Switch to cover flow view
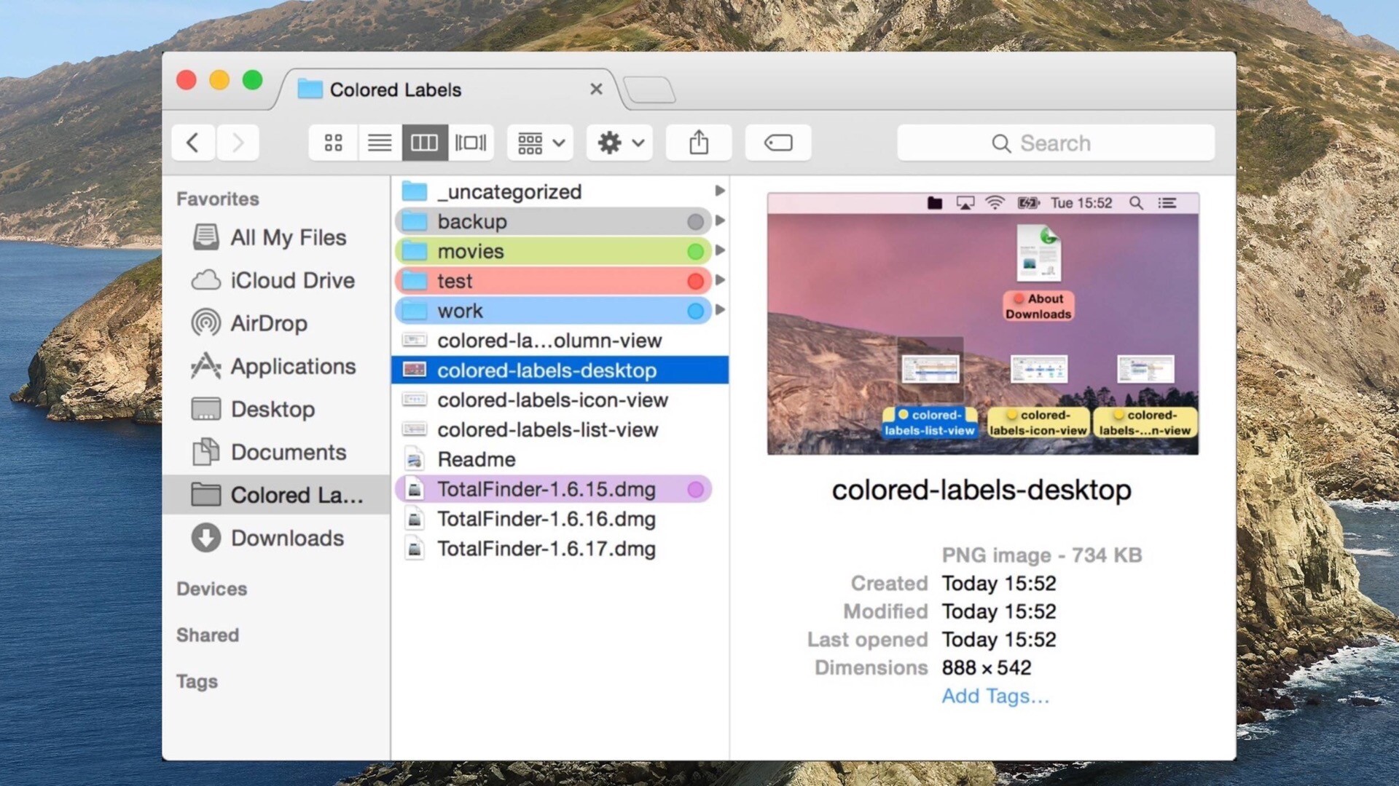Image resolution: width=1399 pixels, height=786 pixels. (471, 143)
